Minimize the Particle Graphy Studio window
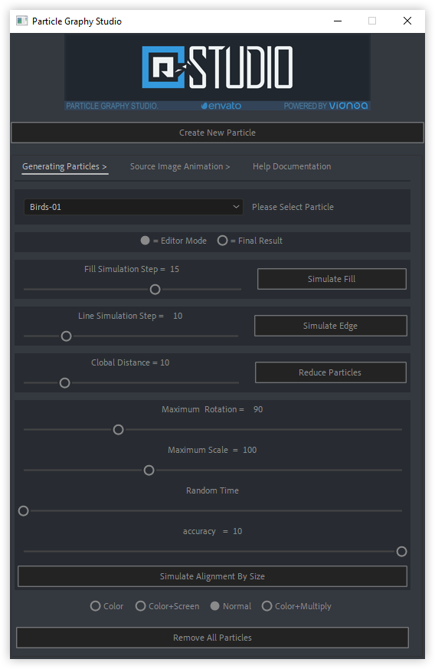Image resolution: width=435 pixels, height=669 pixels. (x=337, y=21)
